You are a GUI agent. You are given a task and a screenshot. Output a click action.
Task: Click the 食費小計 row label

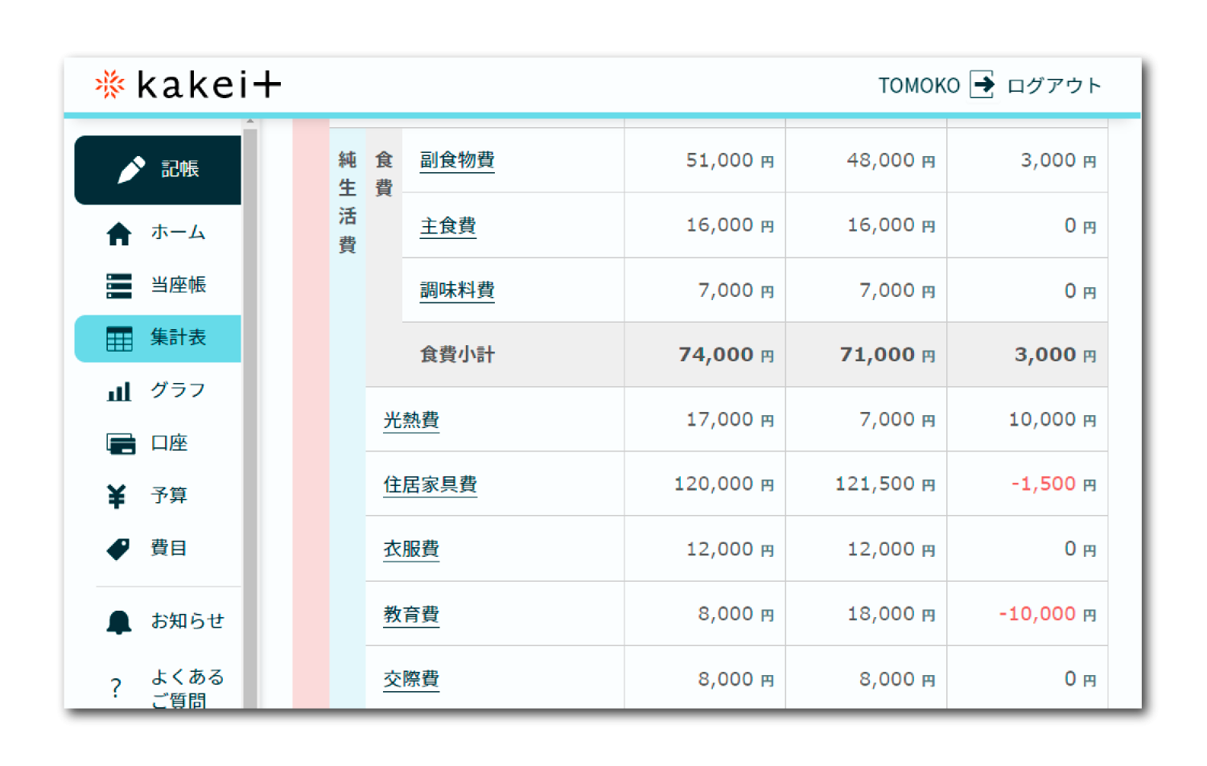pyautogui.click(x=457, y=355)
